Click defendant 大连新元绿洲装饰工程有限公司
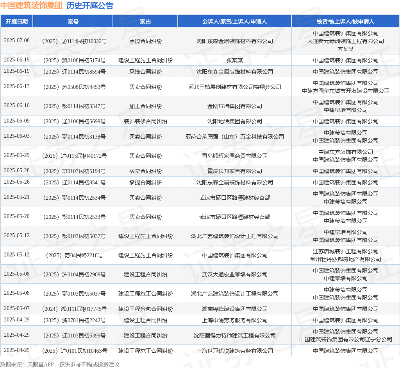The image size is (400, 368). (346, 41)
